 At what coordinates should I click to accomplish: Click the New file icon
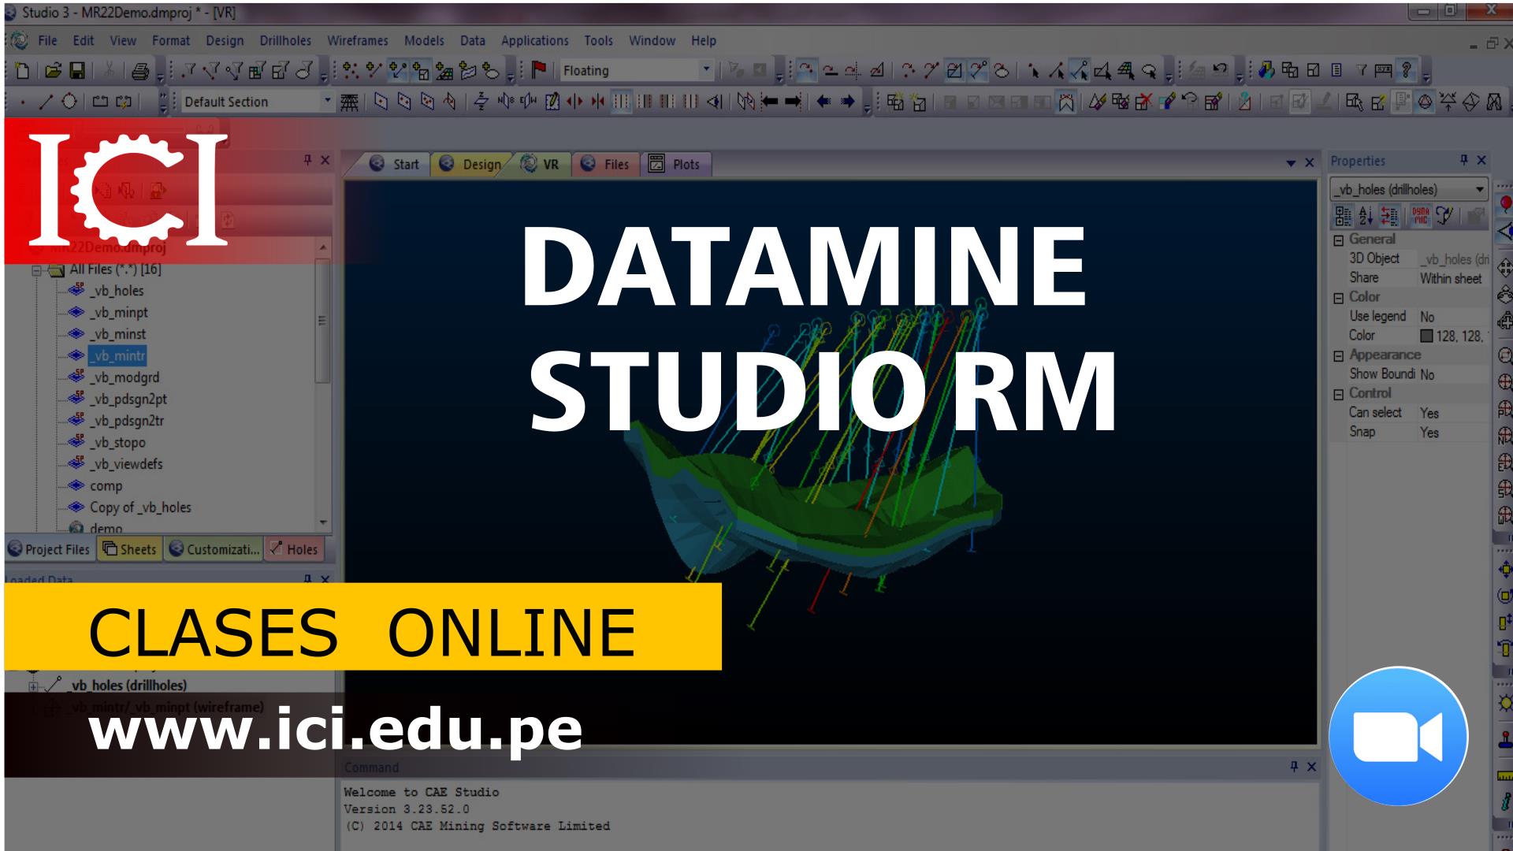(x=22, y=71)
